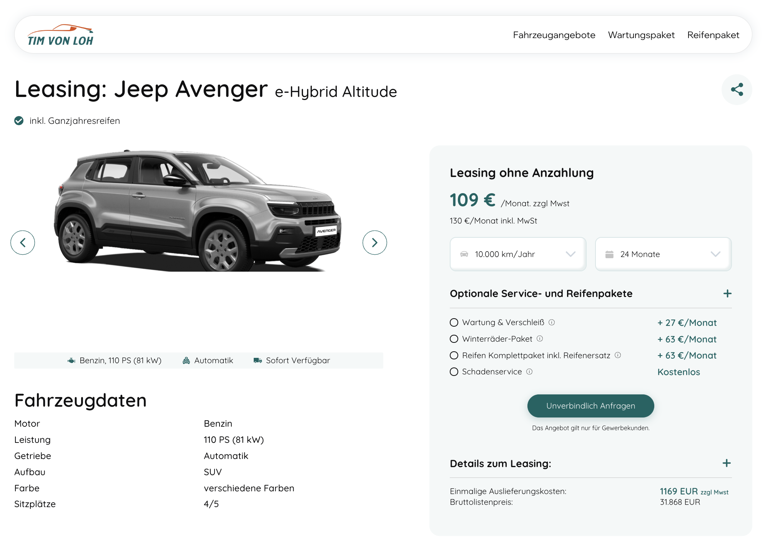Click the share icon button
This screenshot has width=765, height=541.
click(x=737, y=90)
